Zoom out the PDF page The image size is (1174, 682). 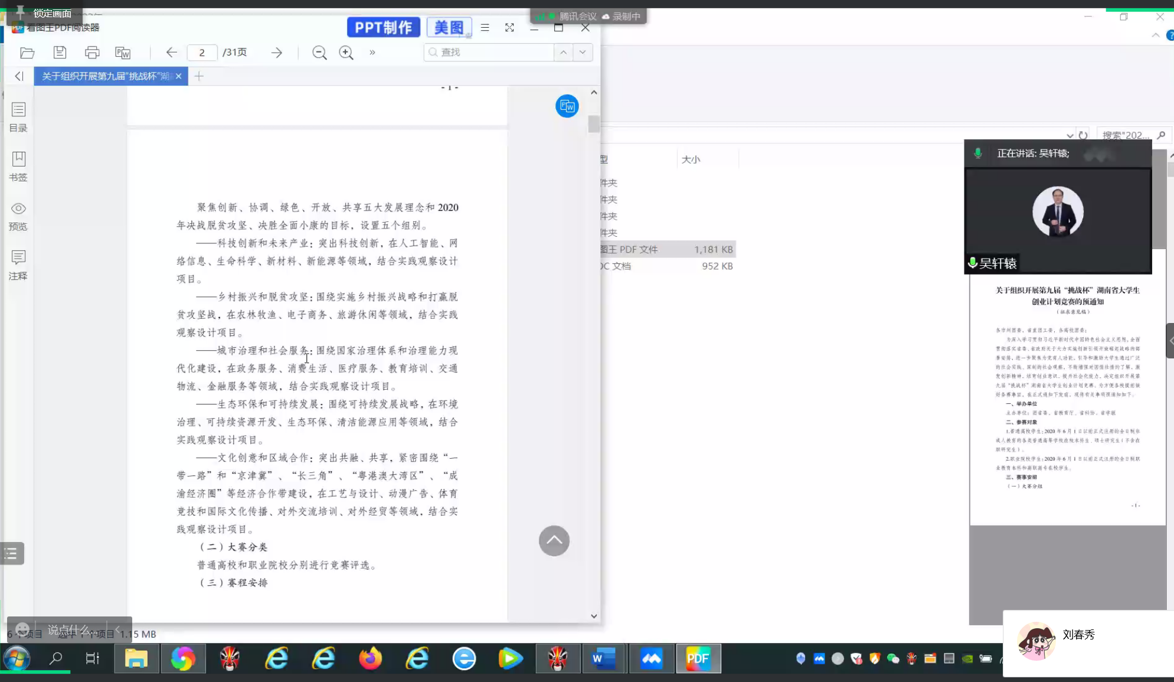(x=318, y=53)
